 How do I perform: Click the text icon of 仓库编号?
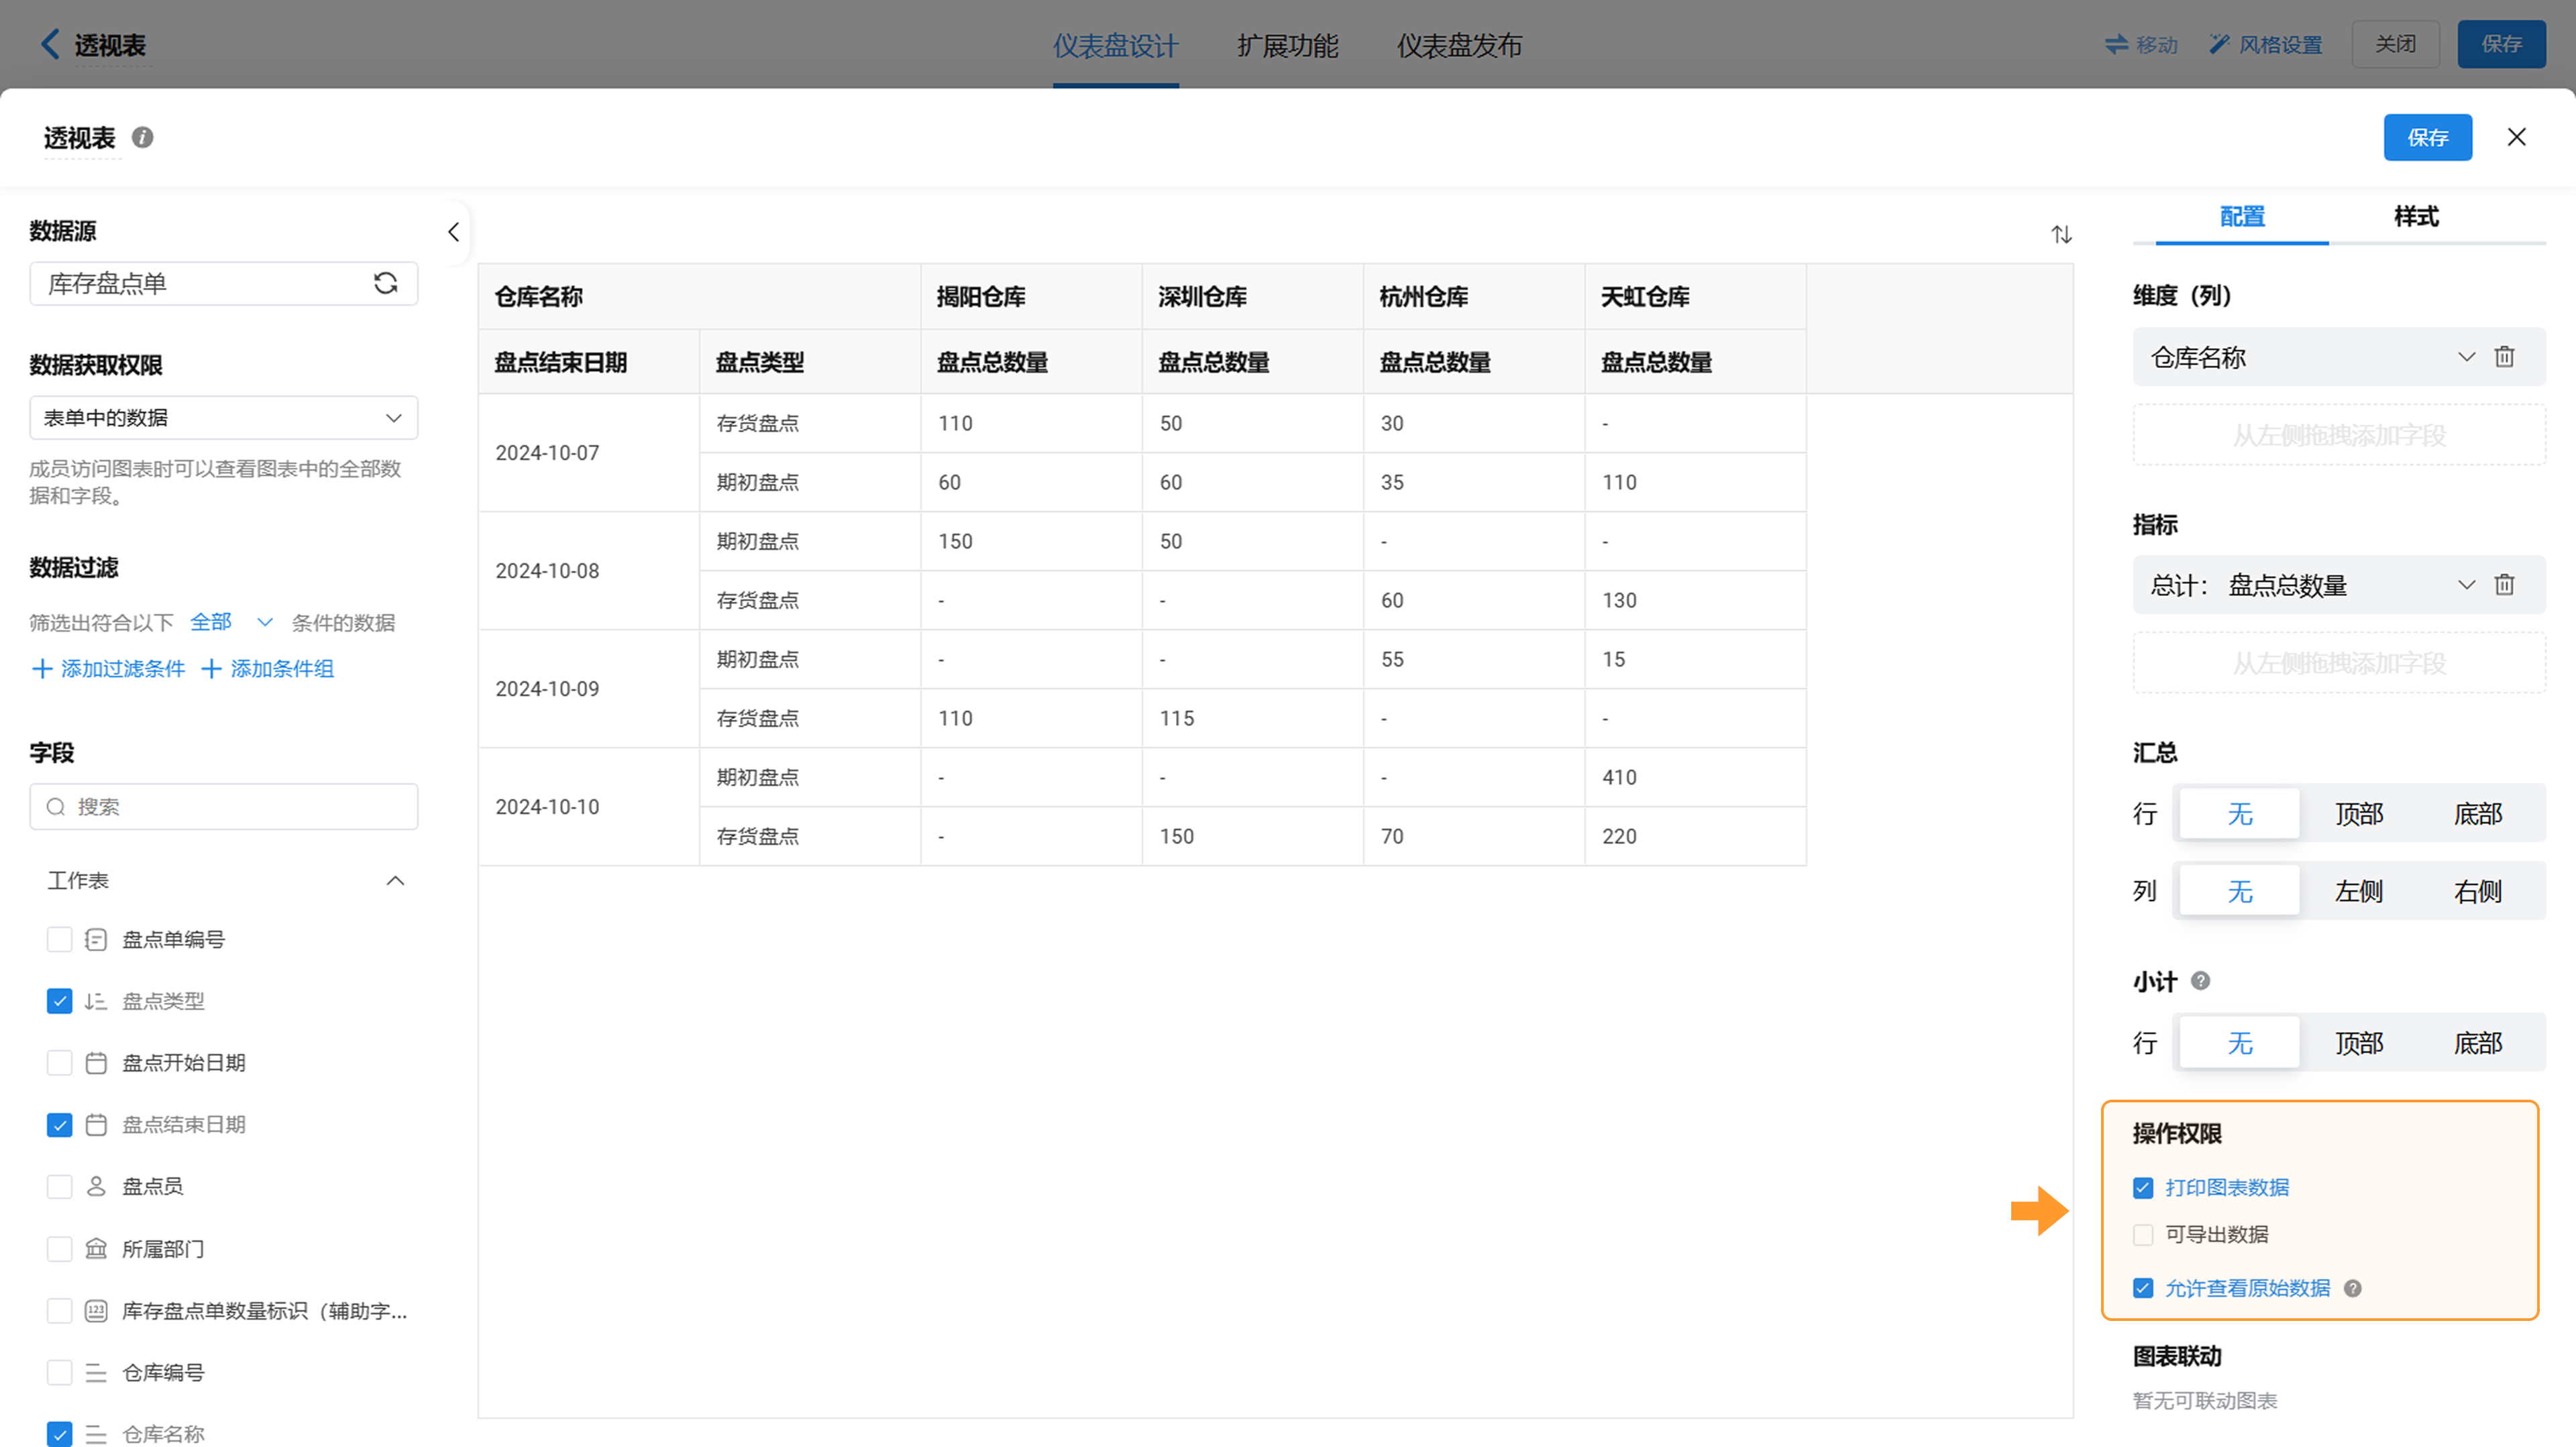coord(96,1372)
